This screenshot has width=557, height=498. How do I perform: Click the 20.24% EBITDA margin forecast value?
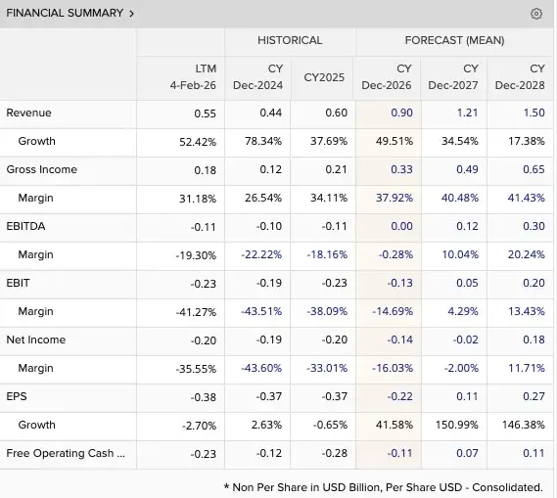[526, 254]
